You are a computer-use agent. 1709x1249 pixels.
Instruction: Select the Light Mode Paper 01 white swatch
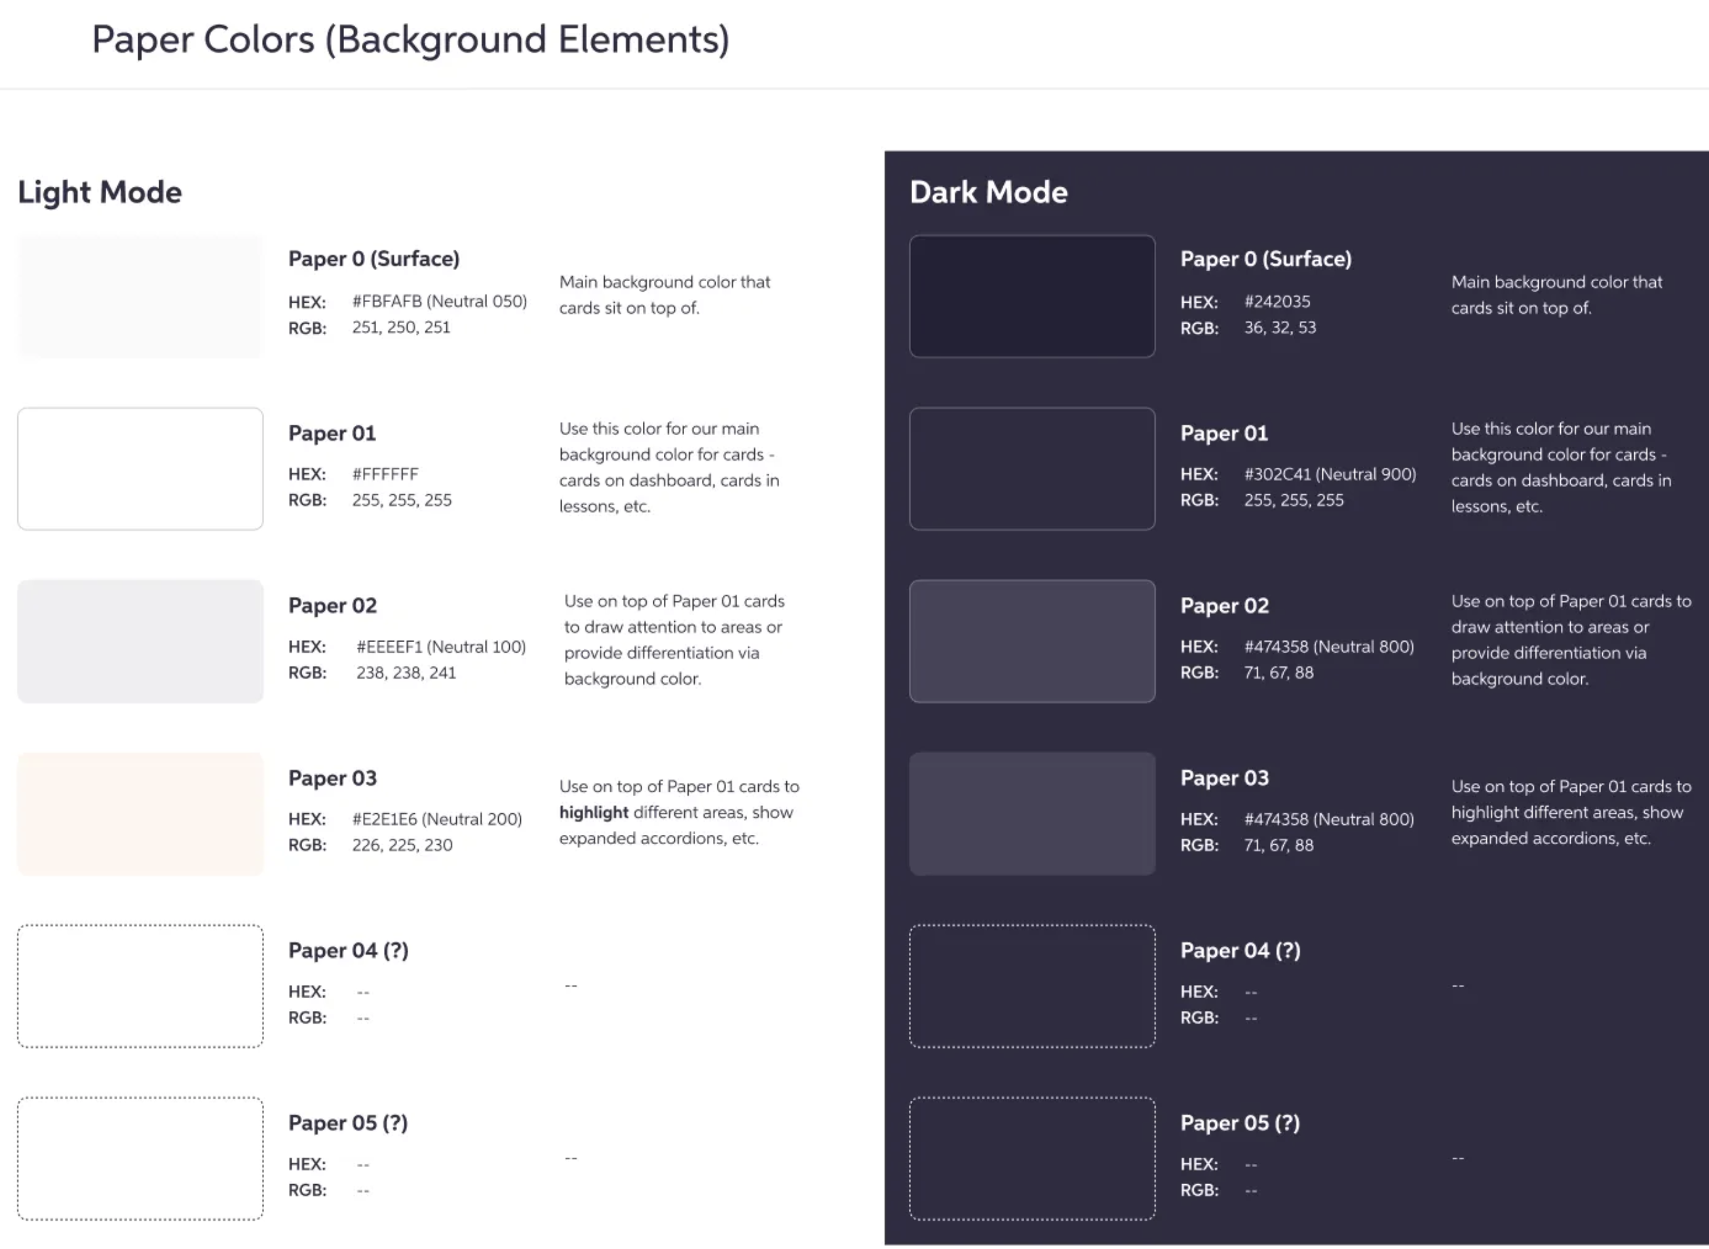[140, 469]
